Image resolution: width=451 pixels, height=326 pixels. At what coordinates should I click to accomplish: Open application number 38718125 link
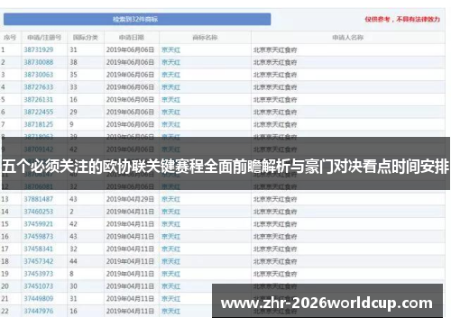39,124
